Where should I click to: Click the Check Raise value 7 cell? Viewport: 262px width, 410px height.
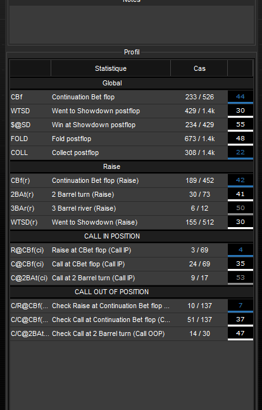coord(240,306)
